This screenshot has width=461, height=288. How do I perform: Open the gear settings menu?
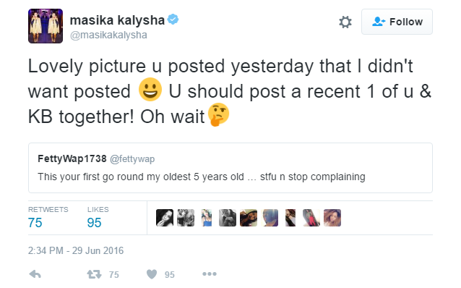345,22
